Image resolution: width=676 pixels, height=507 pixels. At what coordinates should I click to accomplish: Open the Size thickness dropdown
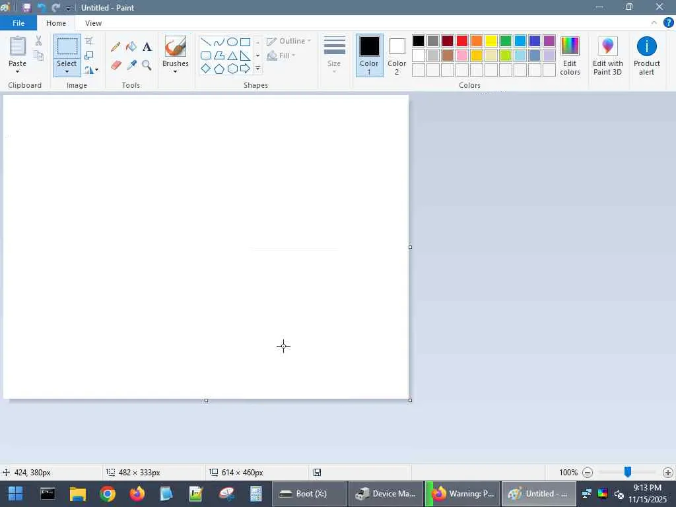[x=334, y=55]
